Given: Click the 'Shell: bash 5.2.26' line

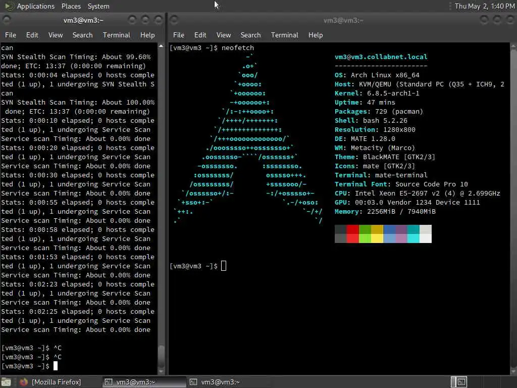Looking at the screenshot, I should click(x=371, y=120).
